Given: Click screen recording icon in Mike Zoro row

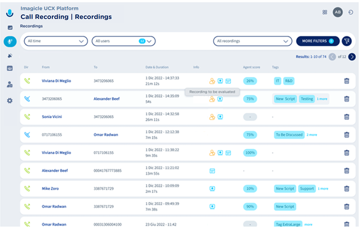Looking at the screenshot, I should pos(212,189).
